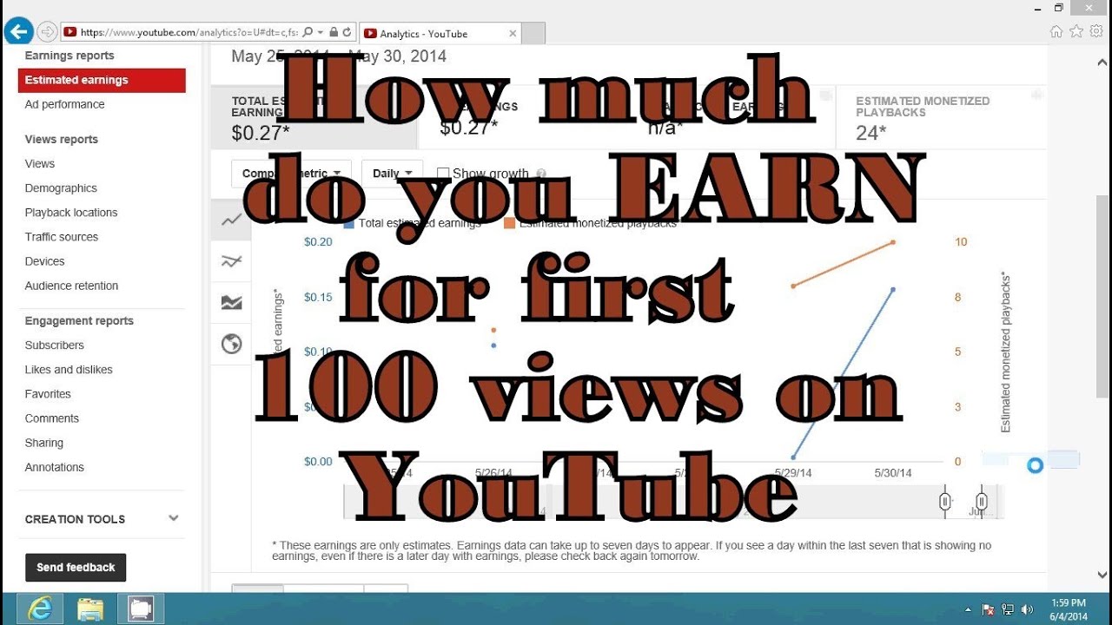Click the Send feedback button

coord(76,567)
